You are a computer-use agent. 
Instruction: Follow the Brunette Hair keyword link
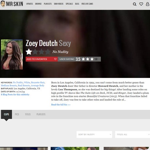coord(38,82)
